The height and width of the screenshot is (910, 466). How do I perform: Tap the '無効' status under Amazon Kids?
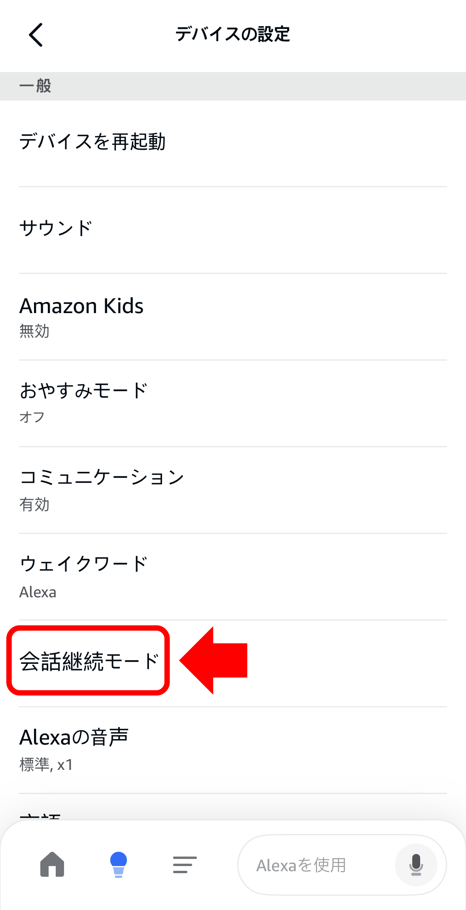tap(34, 331)
